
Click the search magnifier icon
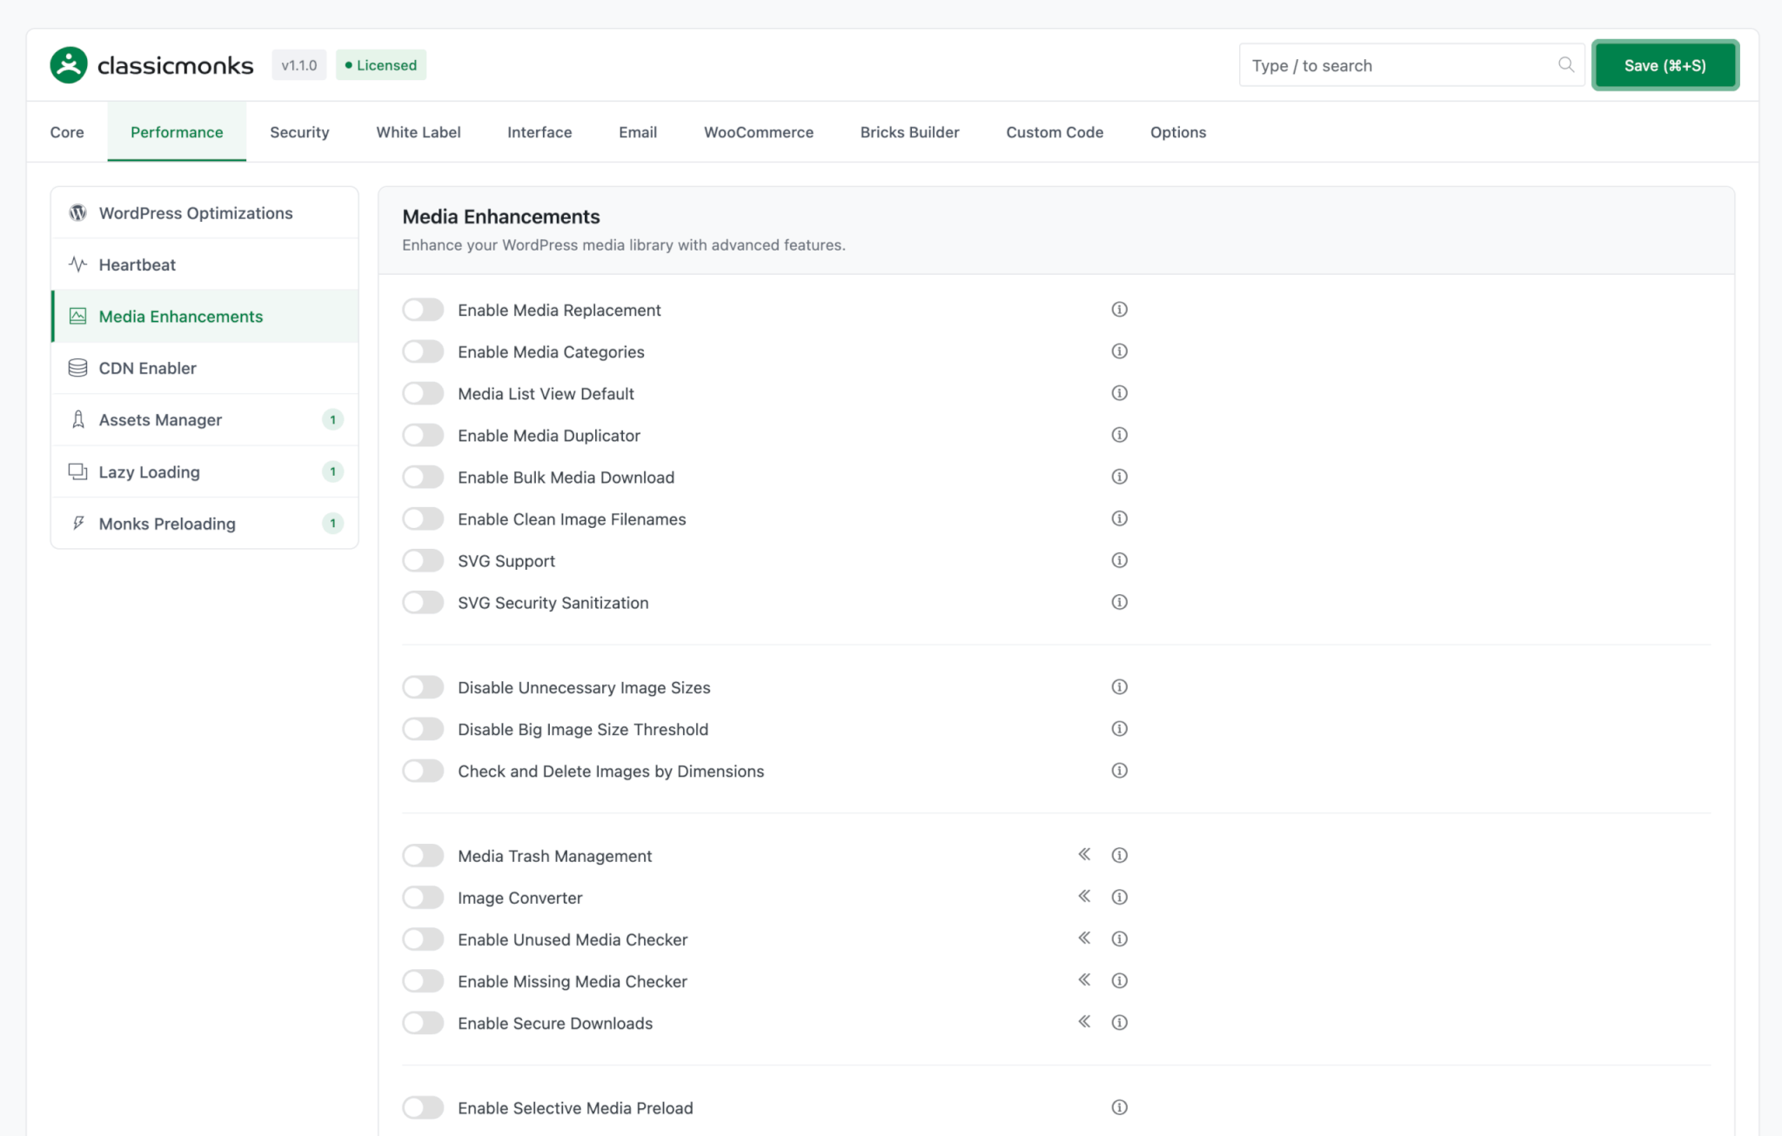point(1565,65)
